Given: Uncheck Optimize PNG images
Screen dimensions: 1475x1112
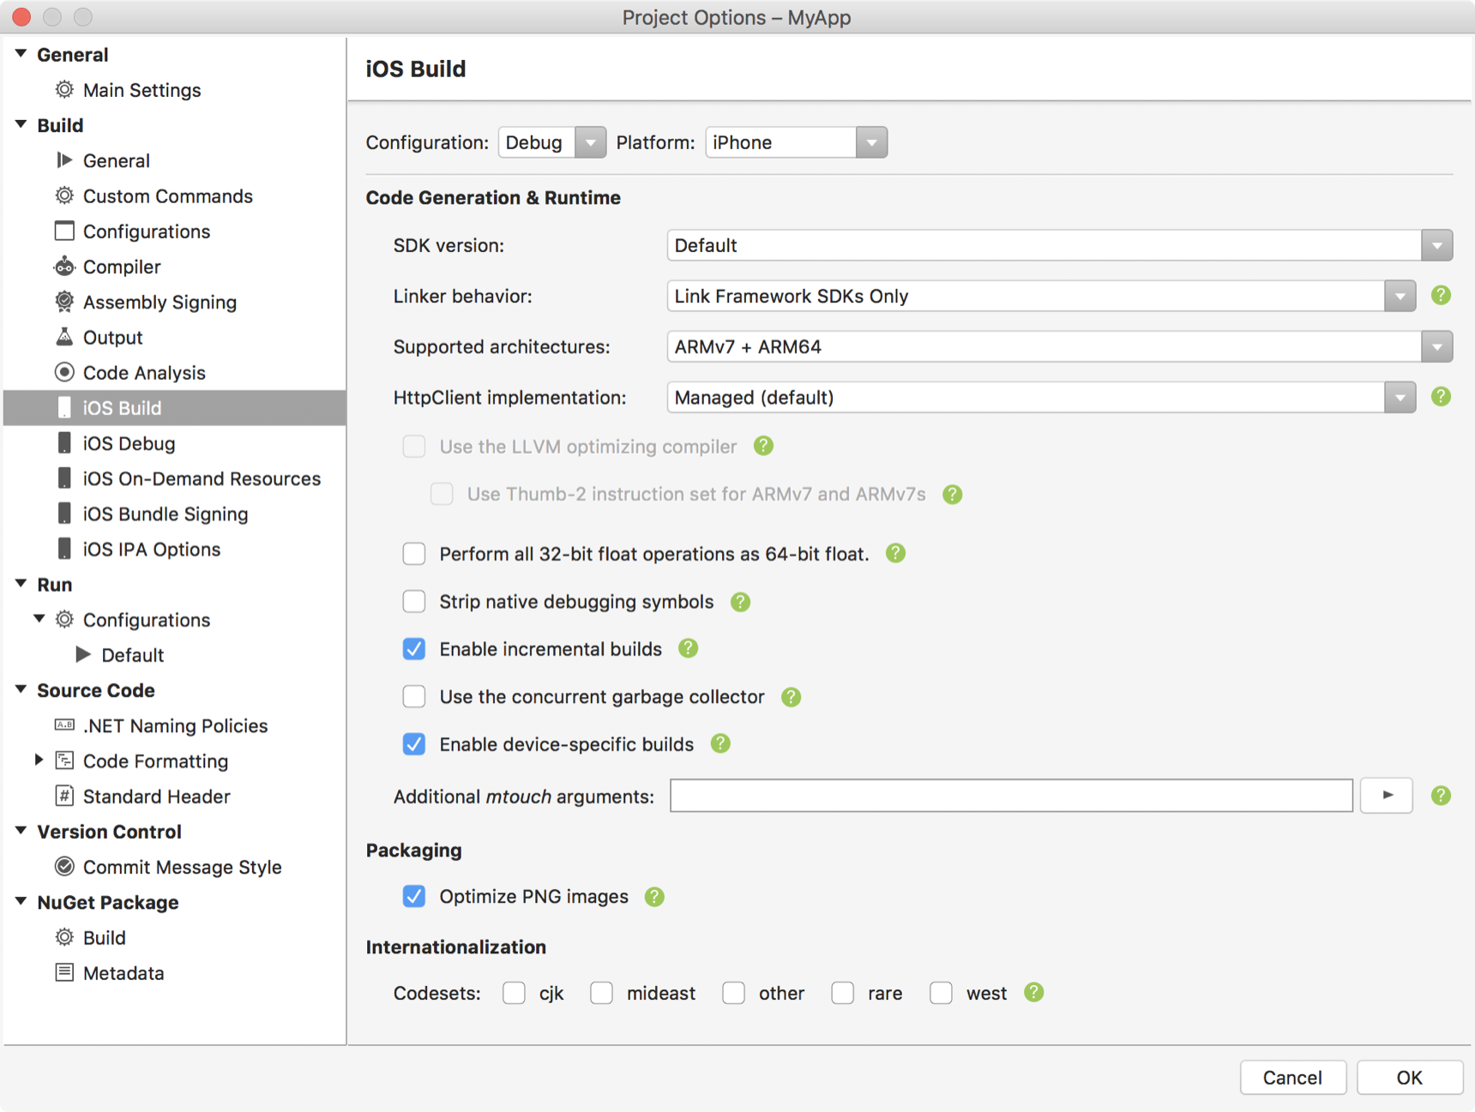Looking at the screenshot, I should (414, 897).
